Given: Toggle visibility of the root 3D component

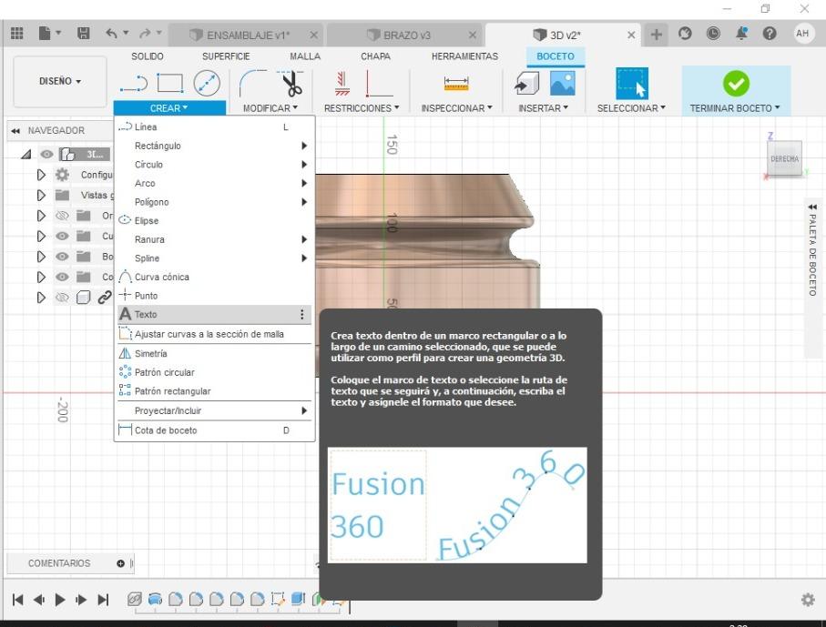Looking at the screenshot, I should 46,155.
